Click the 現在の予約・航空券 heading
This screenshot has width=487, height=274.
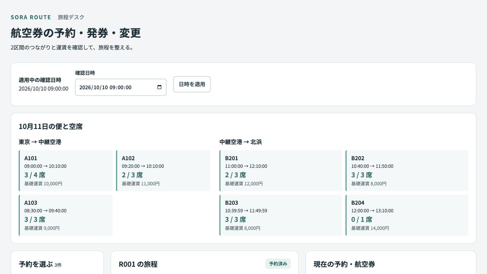(344, 264)
